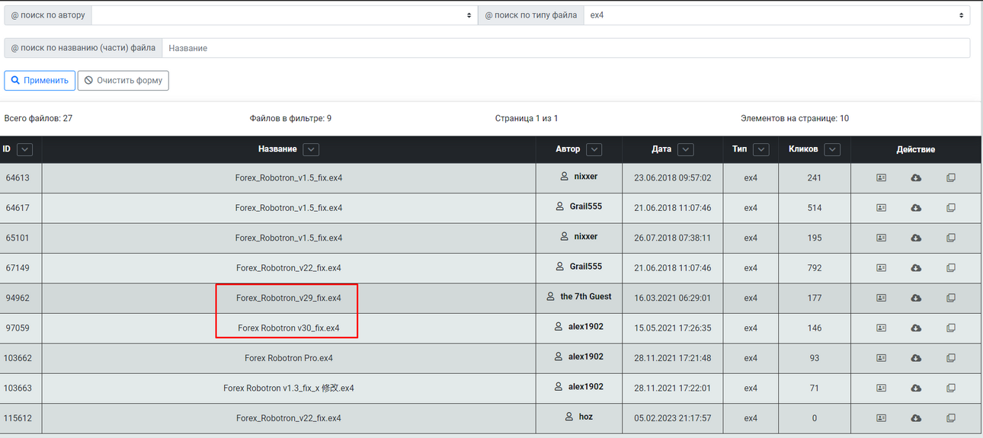The height and width of the screenshot is (438, 983).
Task: Click the Применить search button
Action: click(x=40, y=80)
